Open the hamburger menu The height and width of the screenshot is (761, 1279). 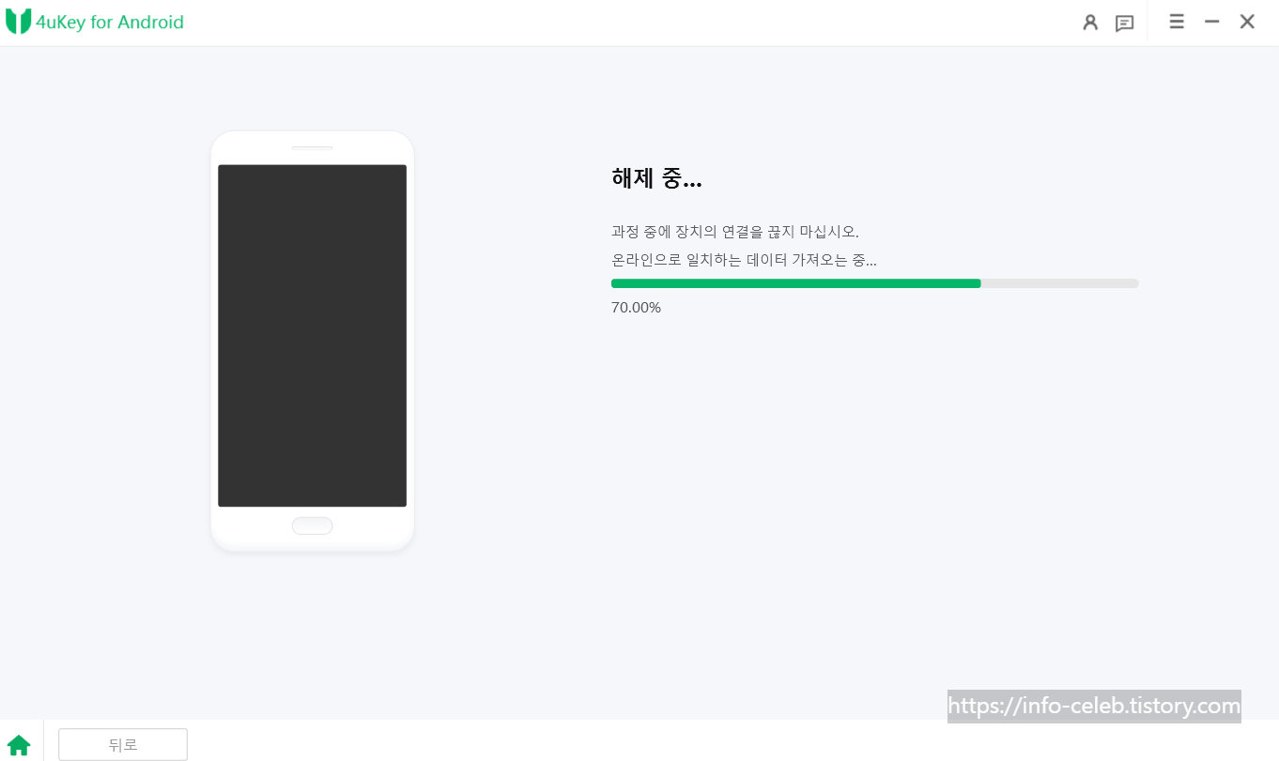(1177, 22)
